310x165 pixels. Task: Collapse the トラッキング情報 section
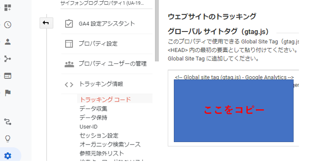coord(100,84)
